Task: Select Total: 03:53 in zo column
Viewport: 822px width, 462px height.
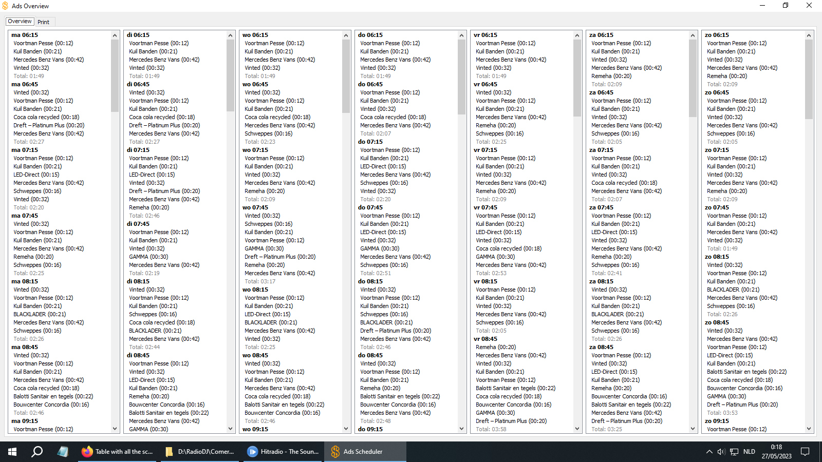Action: click(x=722, y=413)
